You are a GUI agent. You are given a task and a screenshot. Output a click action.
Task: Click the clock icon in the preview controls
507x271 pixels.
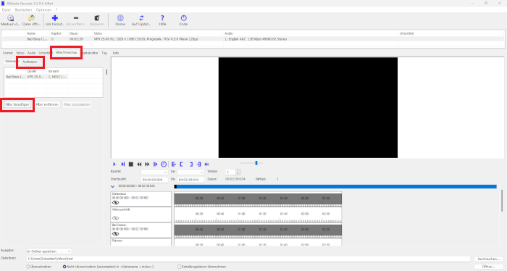point(164,164)
